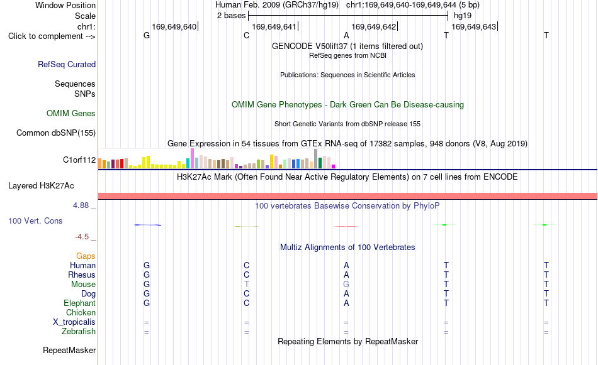The height and width of the screenshot is (365, 598).
Task: Click the red PhyloP conservation mark
Action: click(x=346, y=226)
